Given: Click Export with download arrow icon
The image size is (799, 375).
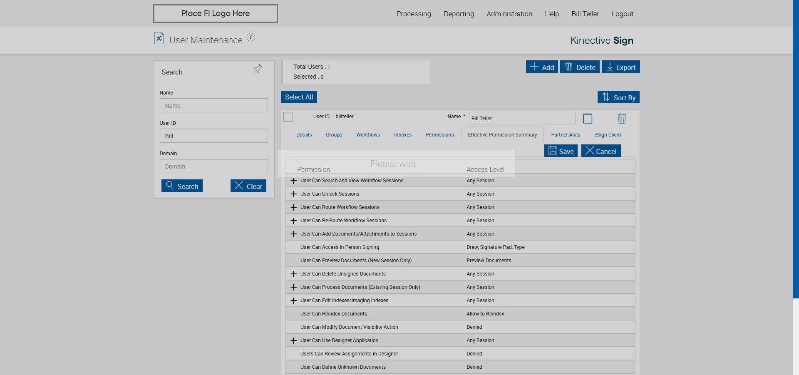Looking at the screenshot, I should (x=620, y=67).
